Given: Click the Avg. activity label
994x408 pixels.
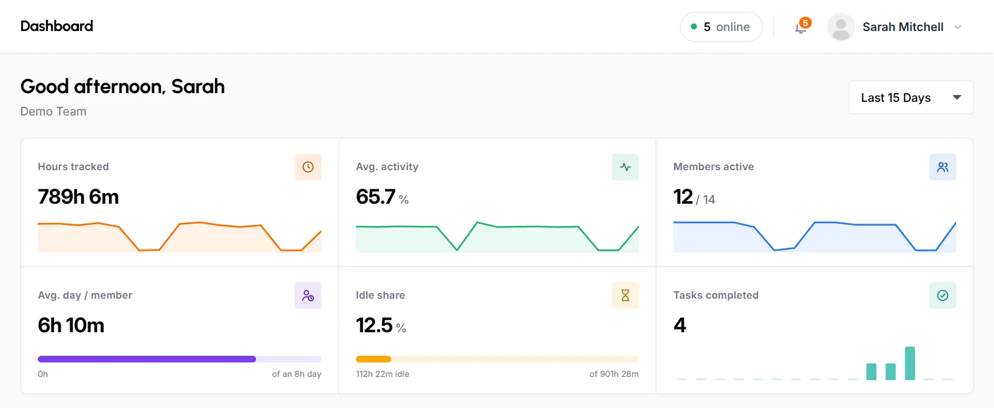Looking at the screenshot, I should point(387,166).
